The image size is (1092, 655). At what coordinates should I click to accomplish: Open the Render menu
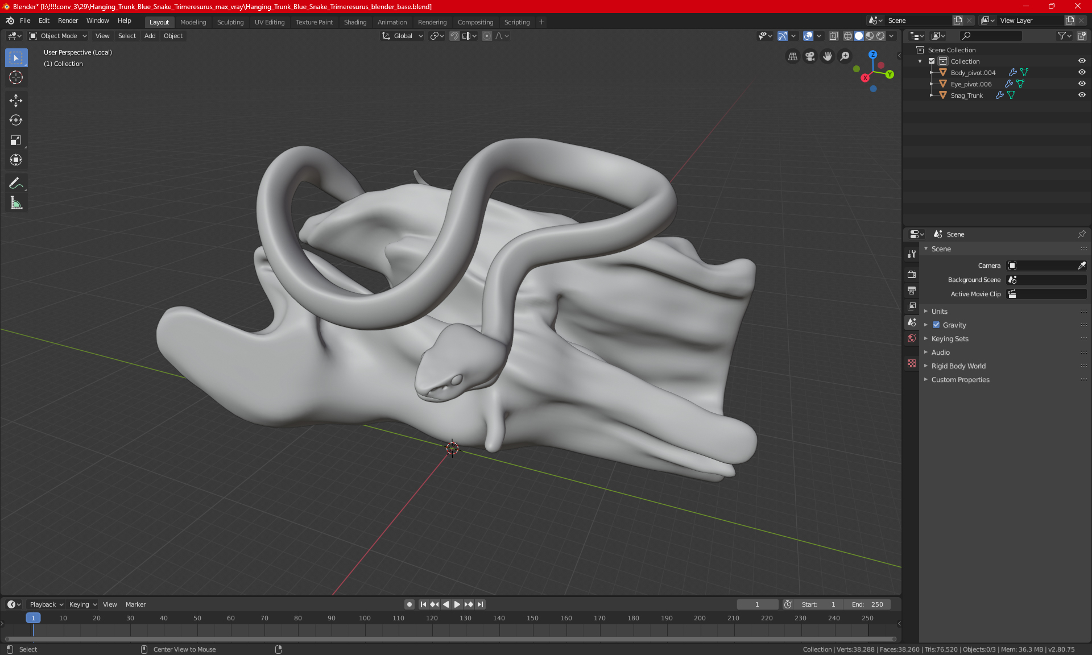(68, 20)
